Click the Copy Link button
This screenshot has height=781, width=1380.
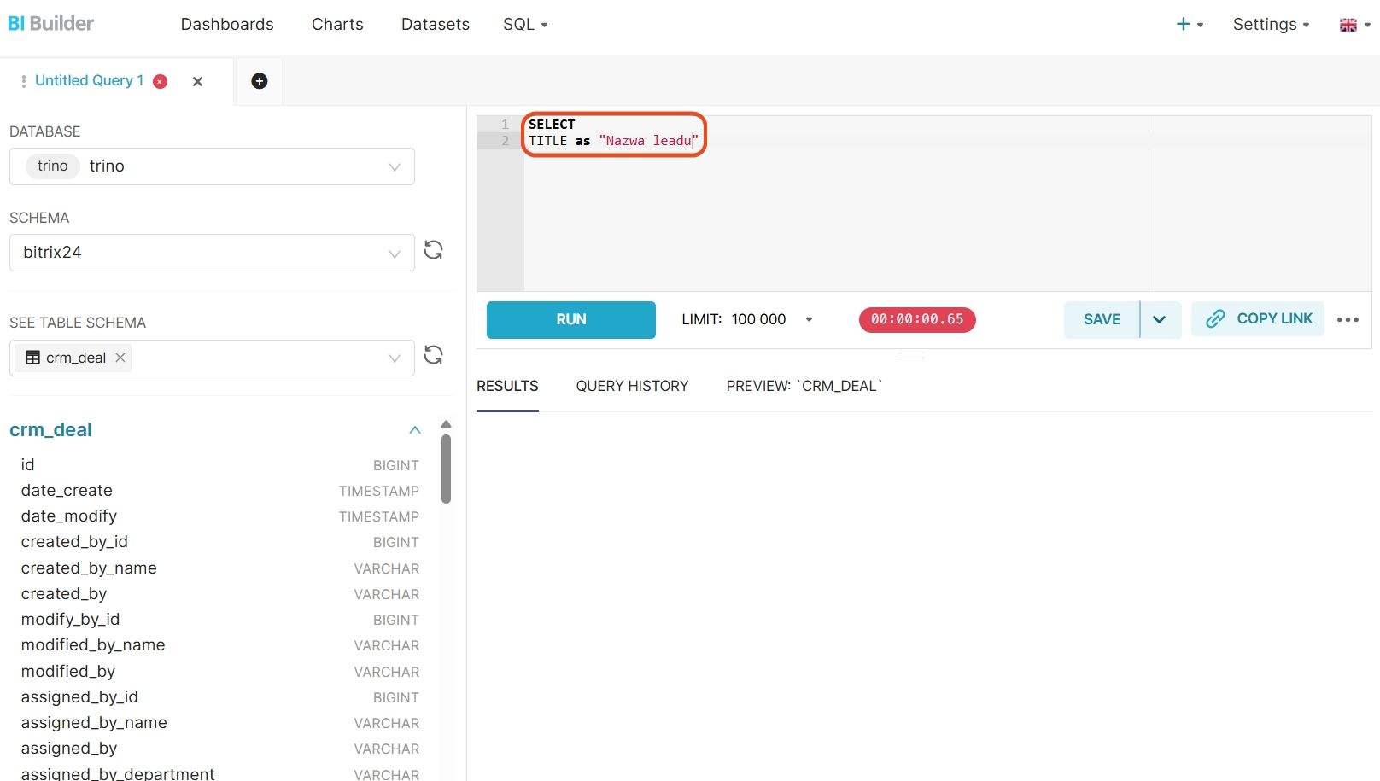point(1258,318)
